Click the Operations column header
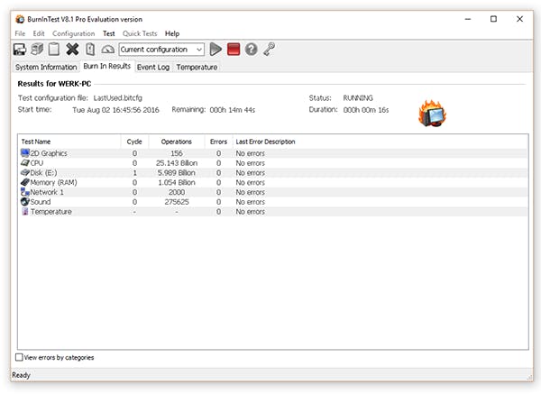541x394 pixels. coord(177,142)
